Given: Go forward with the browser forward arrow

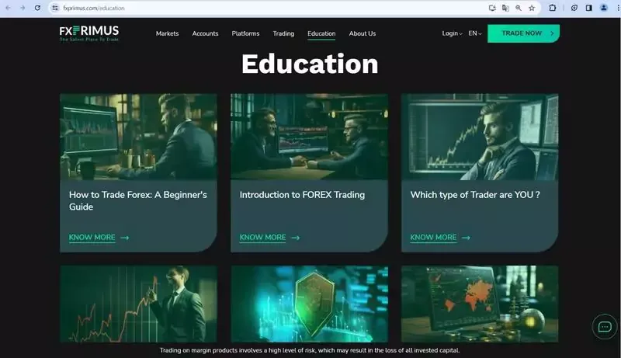Looking at the screenshot, I should coord(23,8).
